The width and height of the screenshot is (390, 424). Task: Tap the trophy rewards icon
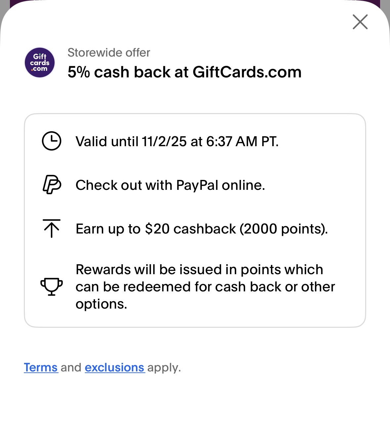[x=52, y=286]
